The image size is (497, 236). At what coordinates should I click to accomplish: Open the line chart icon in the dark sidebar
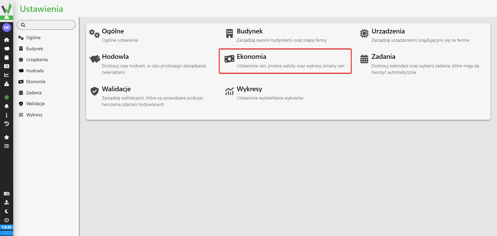click(6, 75)
